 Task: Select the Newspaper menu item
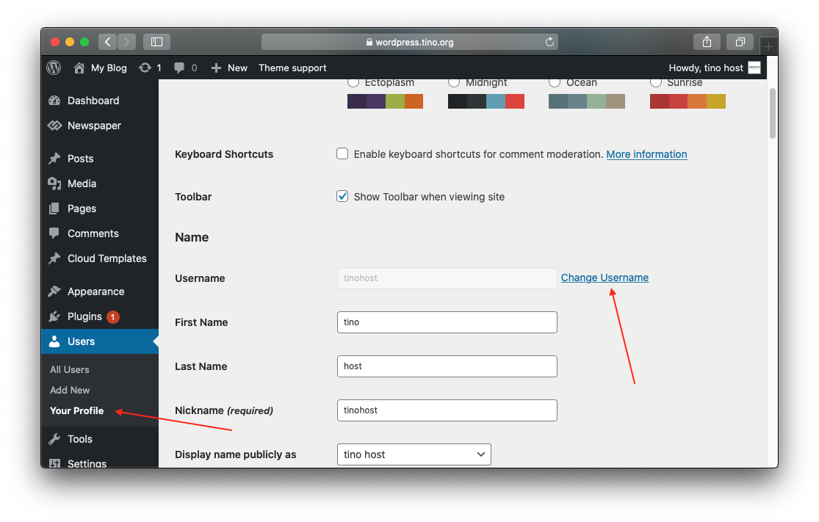[93, 126]
